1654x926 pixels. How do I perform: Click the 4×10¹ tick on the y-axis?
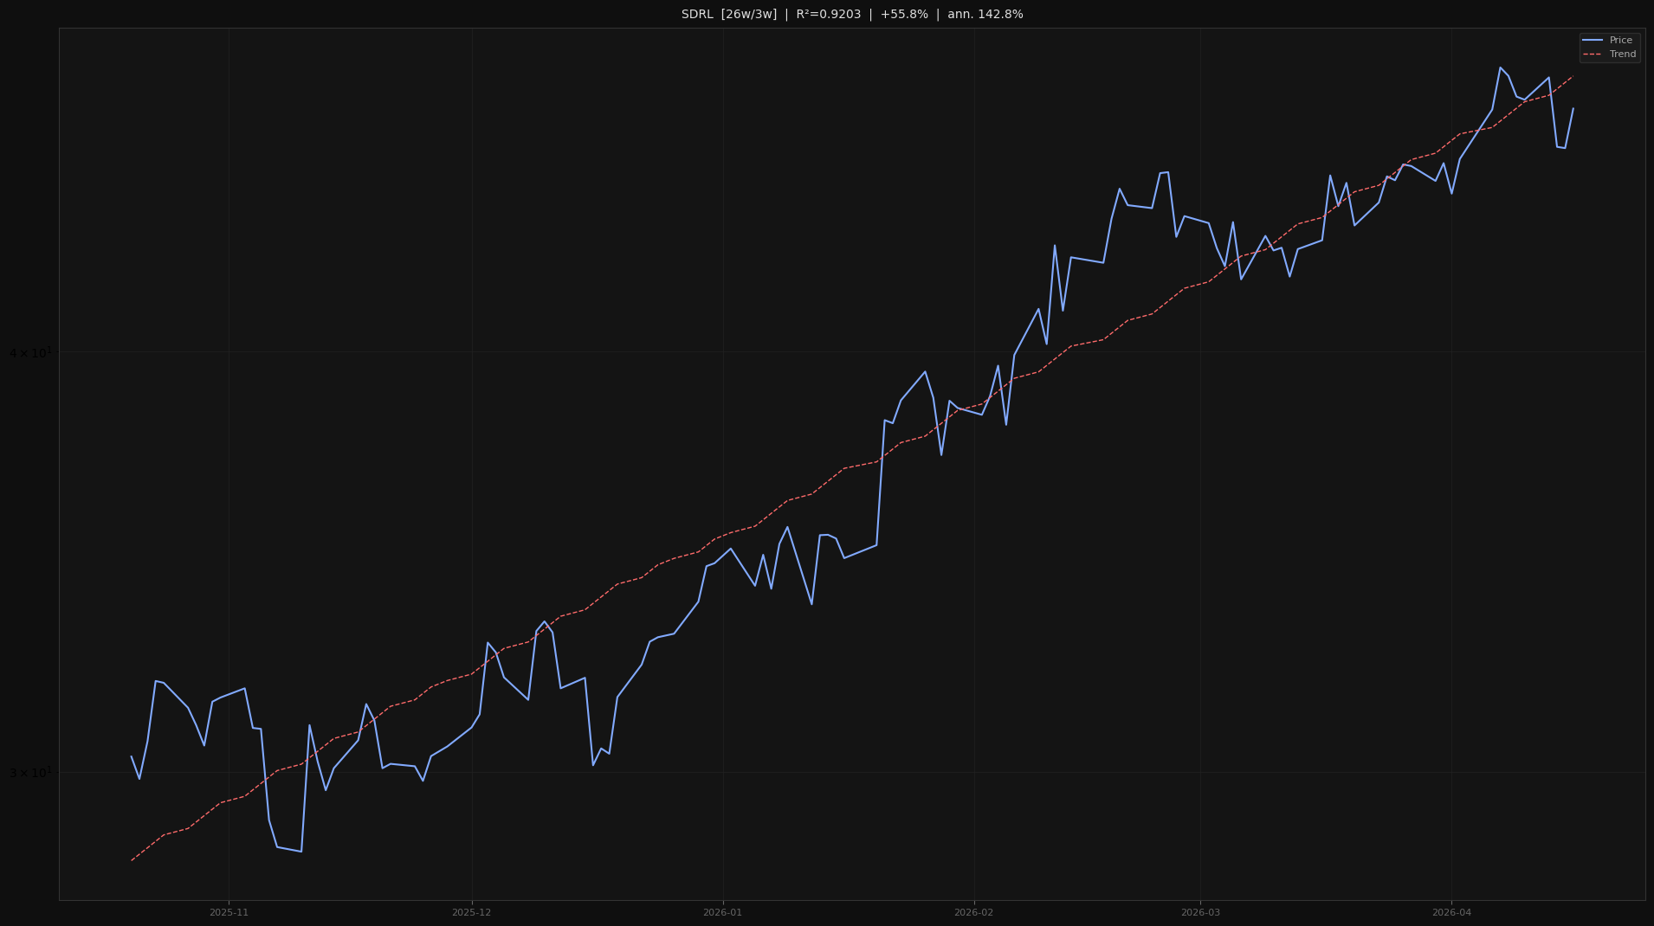click(x=32, y=352)
